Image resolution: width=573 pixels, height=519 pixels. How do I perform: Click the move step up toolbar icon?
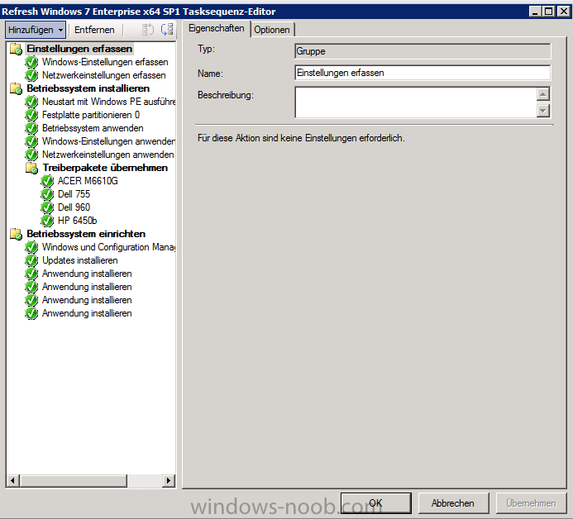148,30
